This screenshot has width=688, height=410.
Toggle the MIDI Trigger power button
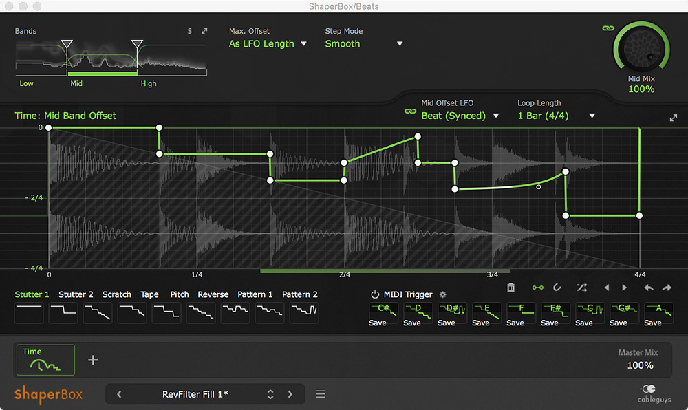(375, 294)
